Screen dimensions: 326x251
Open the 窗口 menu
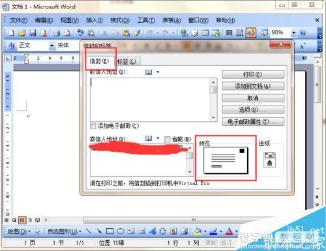[198, 20]
